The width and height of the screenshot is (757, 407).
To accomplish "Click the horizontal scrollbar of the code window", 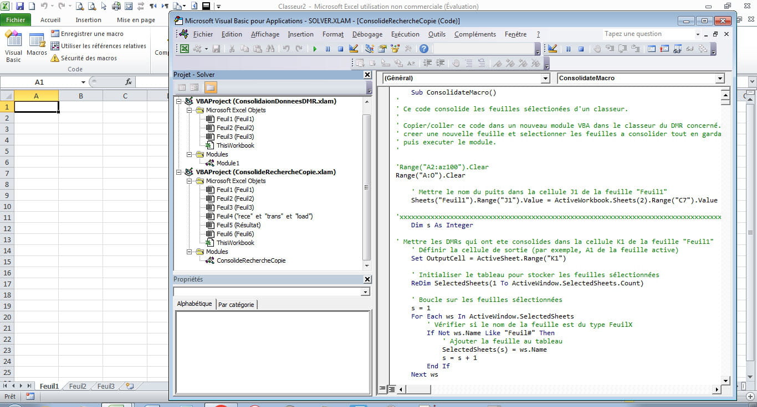I will (x=559, y=389).
